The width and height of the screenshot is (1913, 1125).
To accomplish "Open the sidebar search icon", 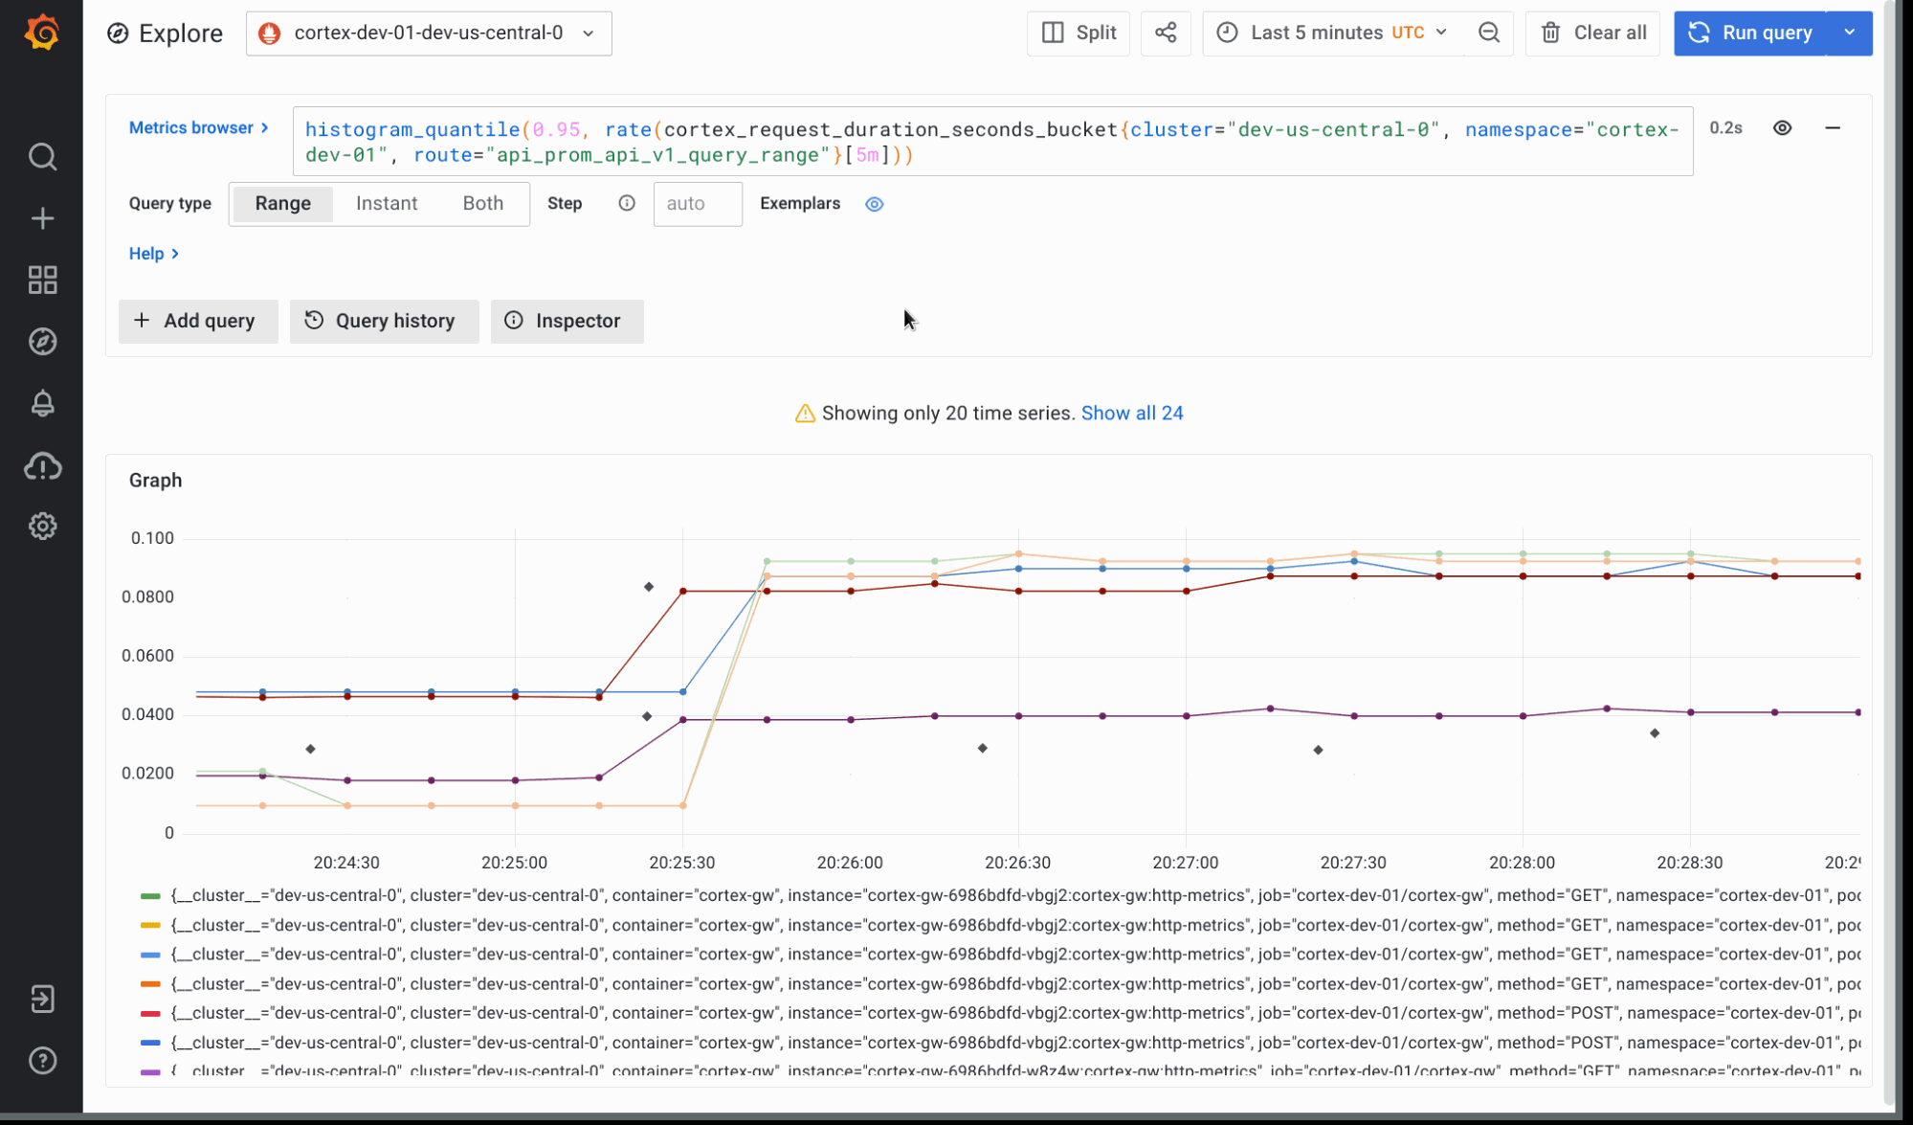I will click(x=42, y=156).
